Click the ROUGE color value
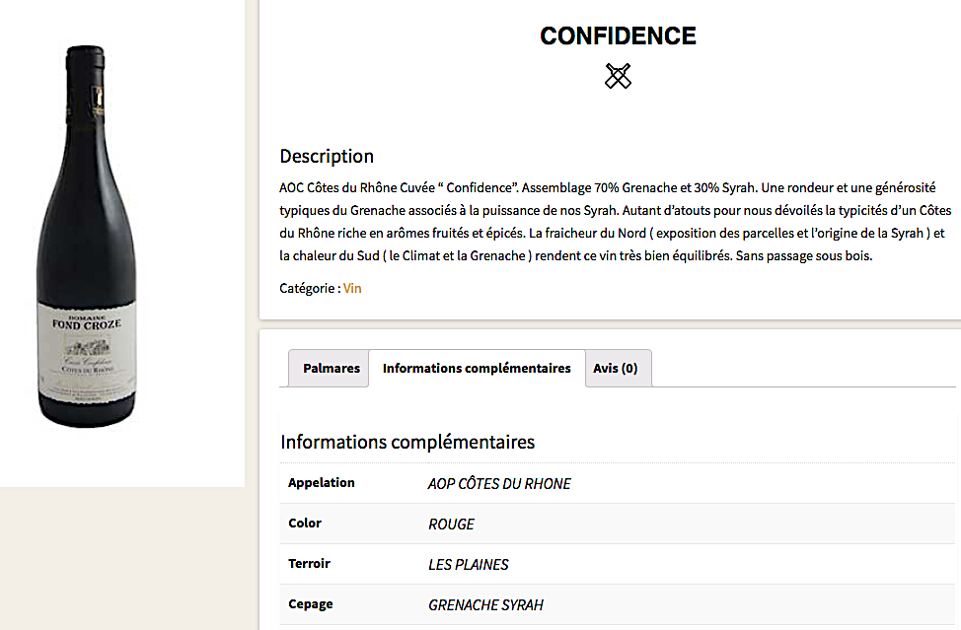Screen dimensions: 961x630 pyautogui.click(x=451, y=525)
